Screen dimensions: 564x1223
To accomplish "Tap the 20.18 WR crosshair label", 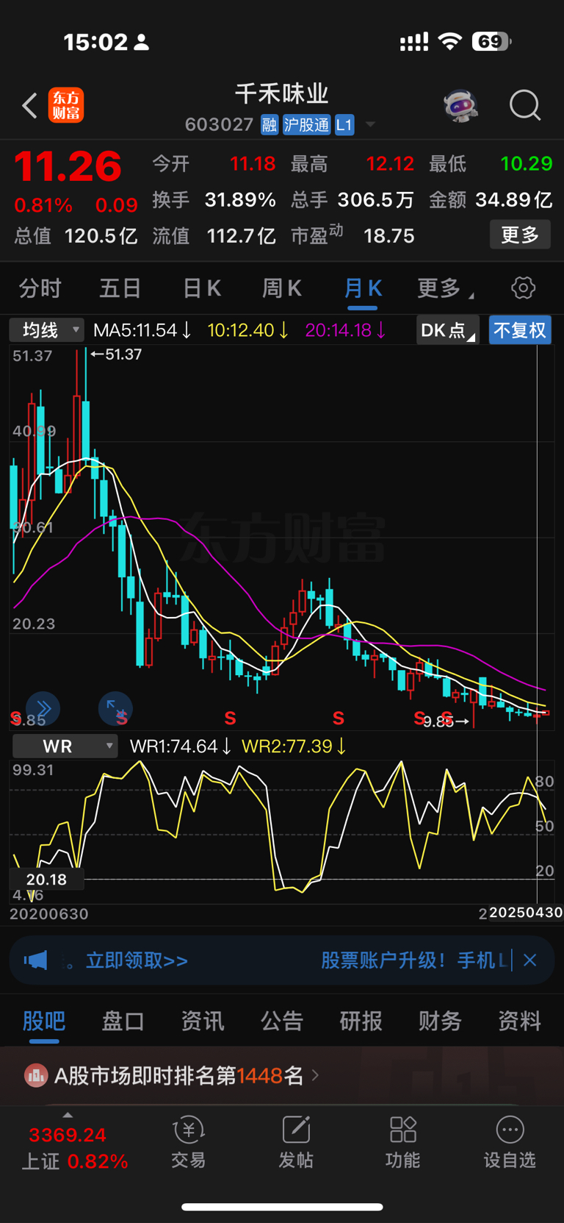I will tap(46, 880).
